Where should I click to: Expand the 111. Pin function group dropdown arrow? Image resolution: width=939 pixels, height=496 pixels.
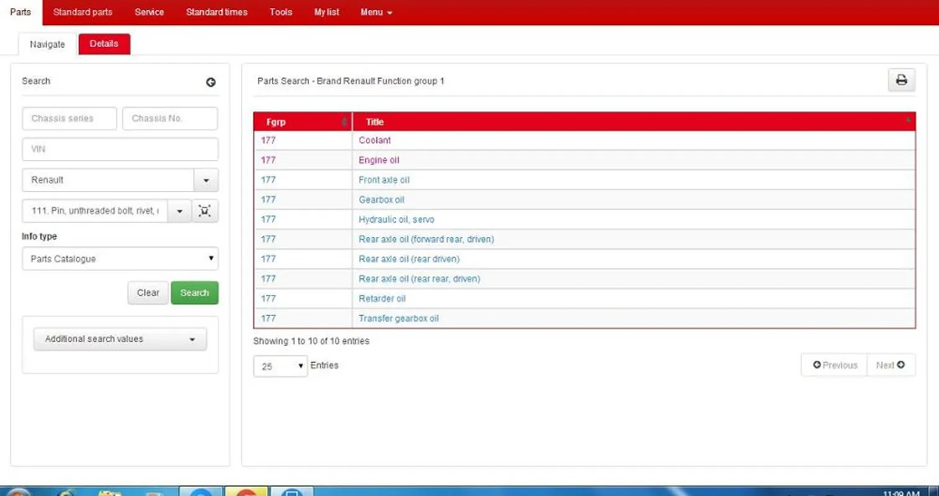[x=179, y=211]
